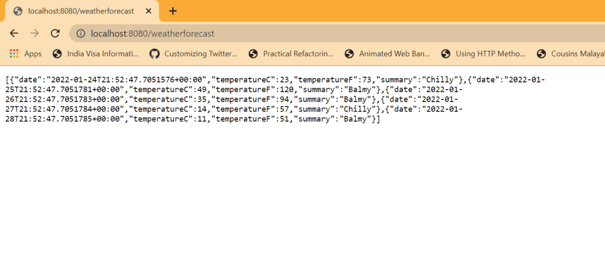Go back using the browser back arrow
Image resolution: width=605 pixels, height=270 pixels.
point(14,34)
